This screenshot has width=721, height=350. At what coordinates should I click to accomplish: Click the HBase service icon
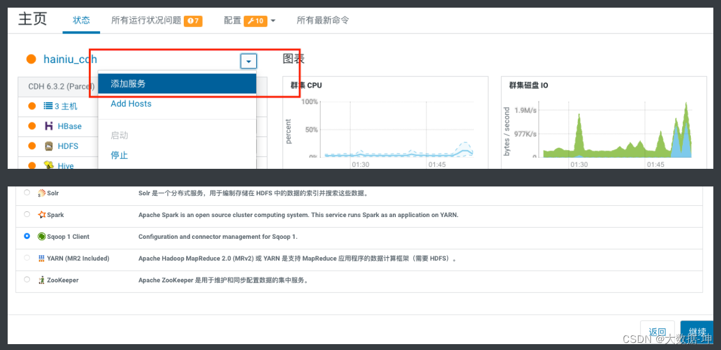pyautogui.click(x=49, y=126)
